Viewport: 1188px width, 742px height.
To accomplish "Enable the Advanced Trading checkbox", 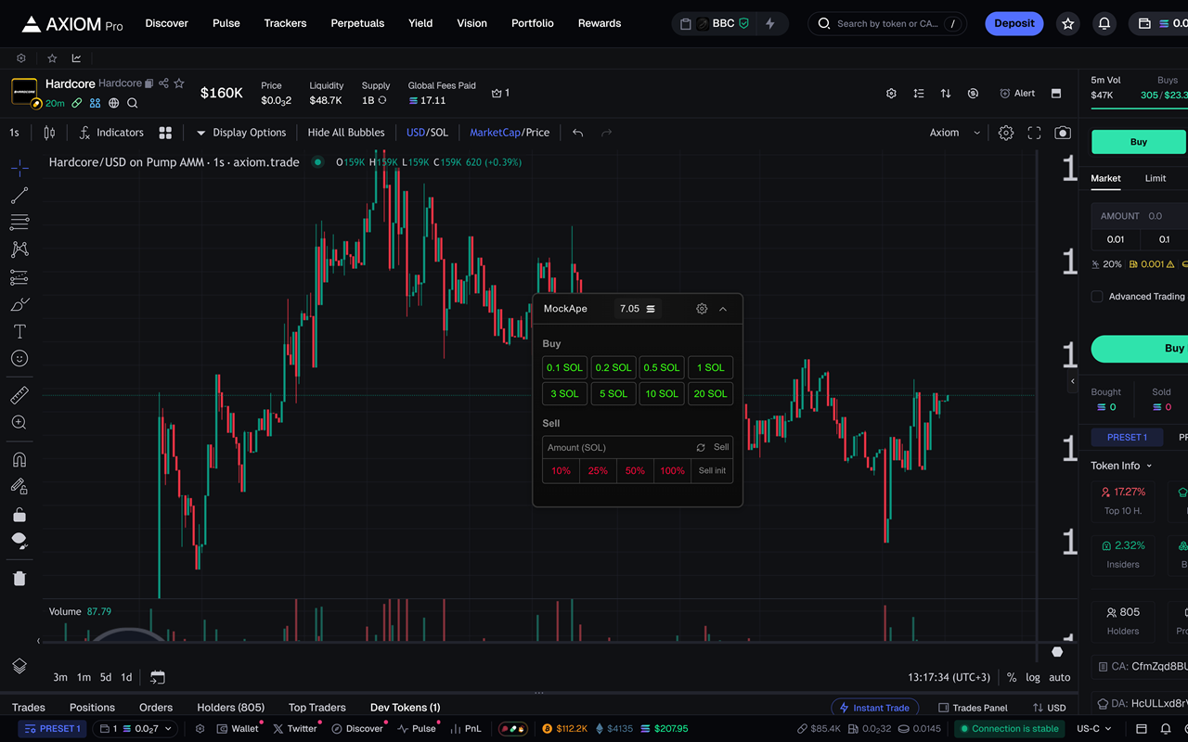I will tap(1097, 297).
